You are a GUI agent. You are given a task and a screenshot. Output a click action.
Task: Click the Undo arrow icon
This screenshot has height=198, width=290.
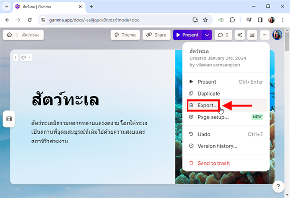191,134
